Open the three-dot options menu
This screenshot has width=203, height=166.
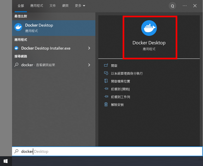click(184, 6)
